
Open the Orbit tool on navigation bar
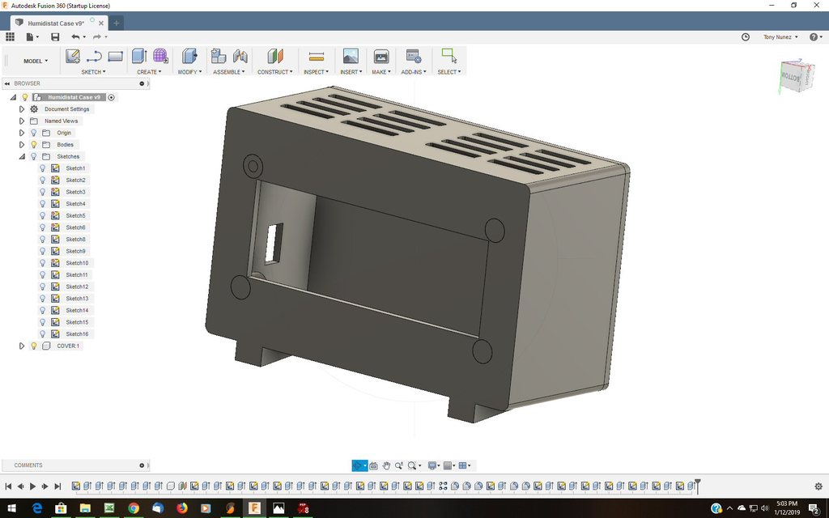359,465
